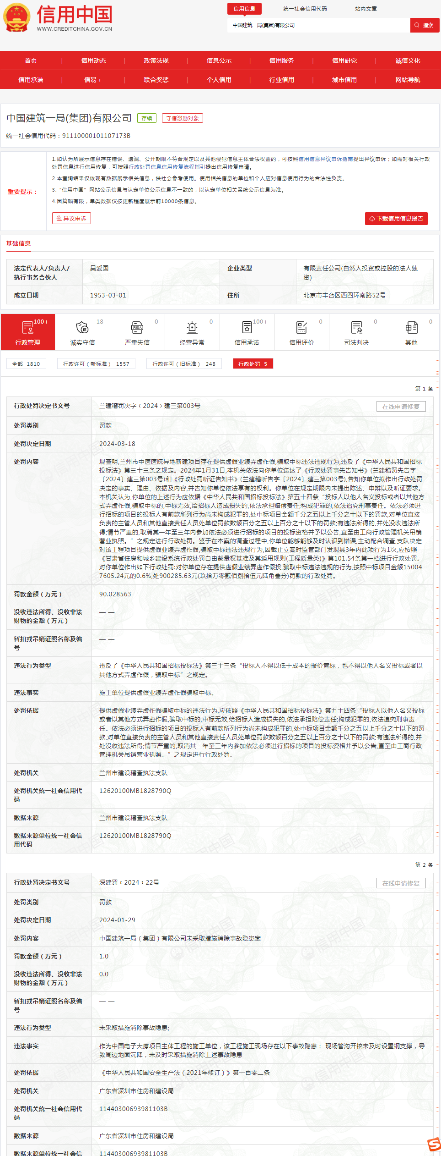This screenshot has width=441, height=1156.
Task: Open the 联合奖惩 navigation item
Action: pyautogui.click(x=156, y=80)
